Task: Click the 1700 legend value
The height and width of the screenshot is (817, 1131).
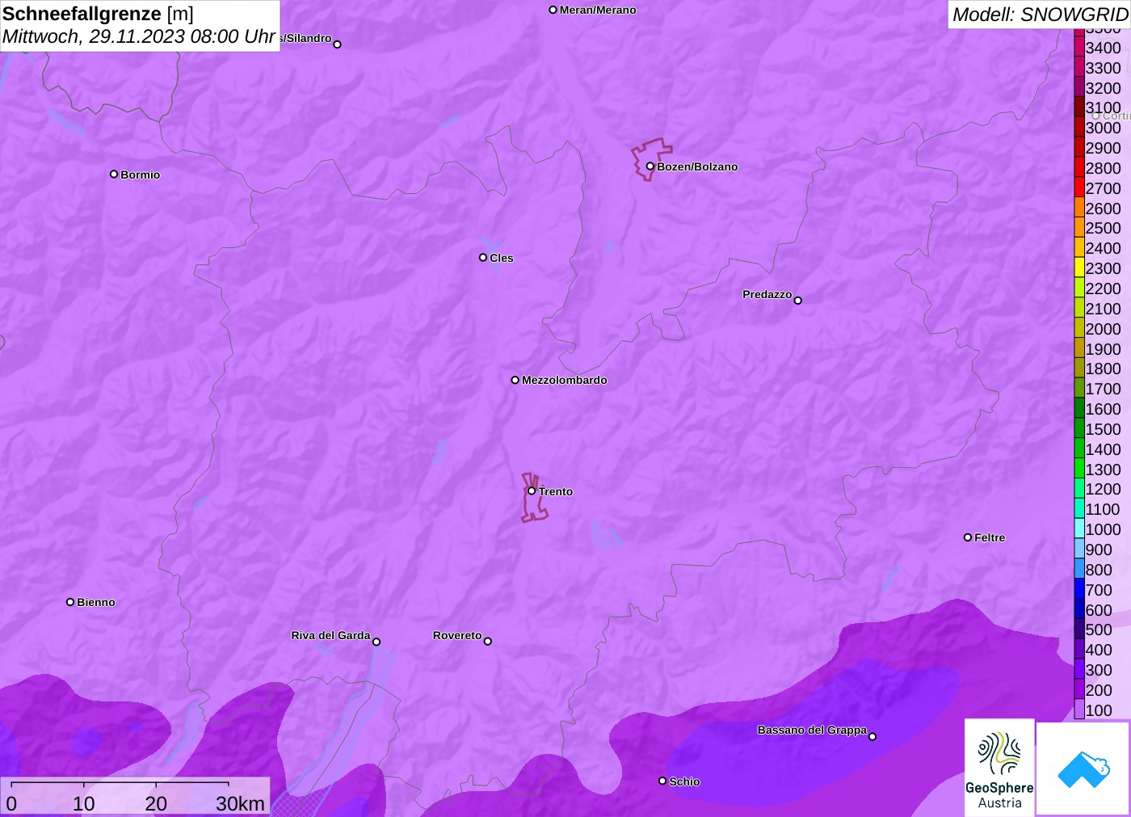Action: (1103, 389)
